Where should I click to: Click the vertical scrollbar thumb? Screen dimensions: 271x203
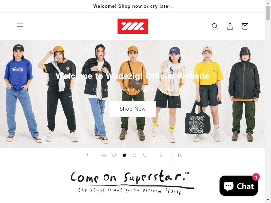point(268,13)
